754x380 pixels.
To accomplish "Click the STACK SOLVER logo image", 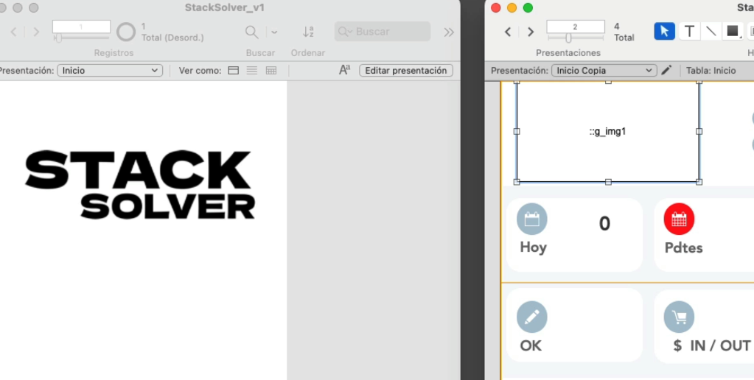I will [x=140, y=186].
